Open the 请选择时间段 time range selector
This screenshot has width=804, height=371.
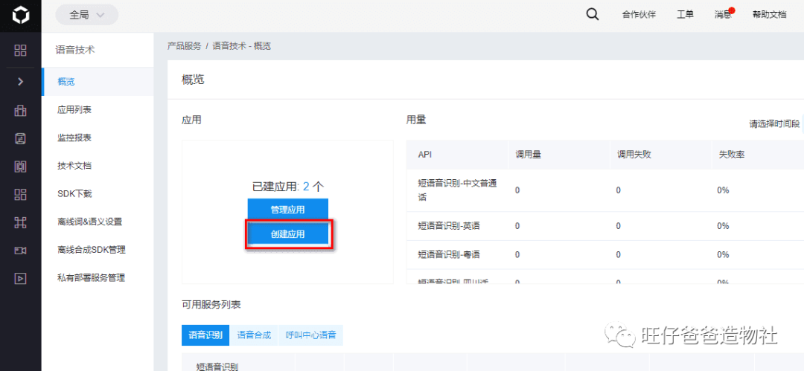pyautogui.click(x=774, y=124)
